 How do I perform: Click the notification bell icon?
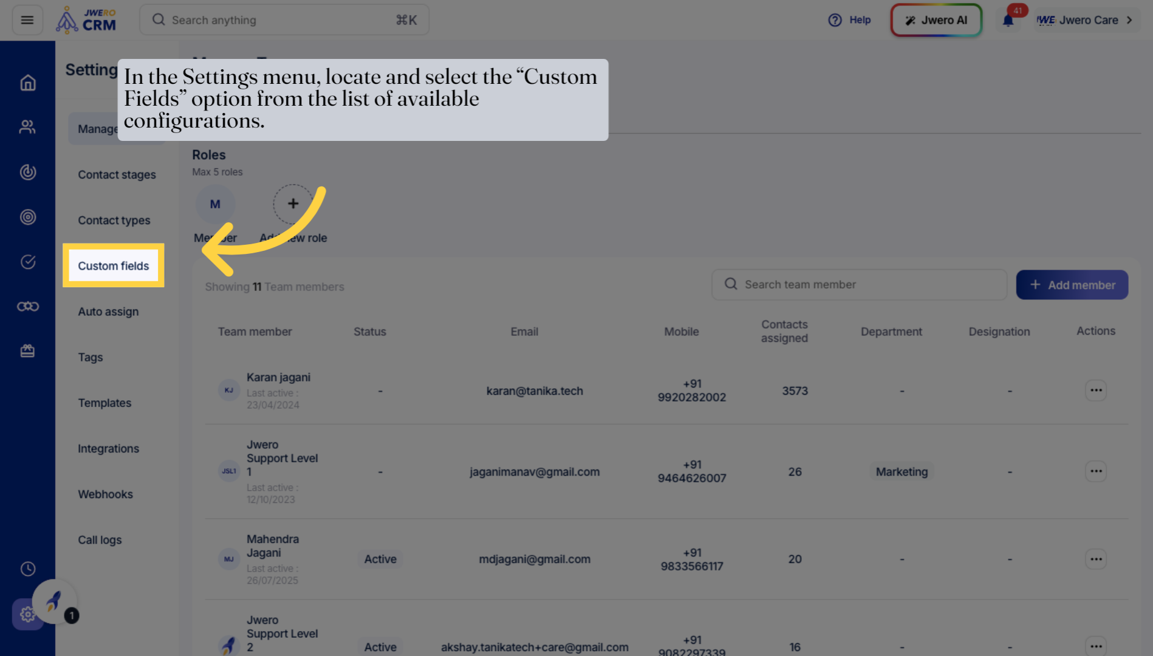tap(1008, 21)
